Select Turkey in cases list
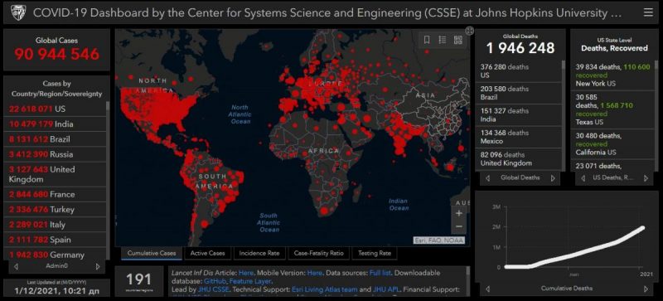 (x=55, y=210)
